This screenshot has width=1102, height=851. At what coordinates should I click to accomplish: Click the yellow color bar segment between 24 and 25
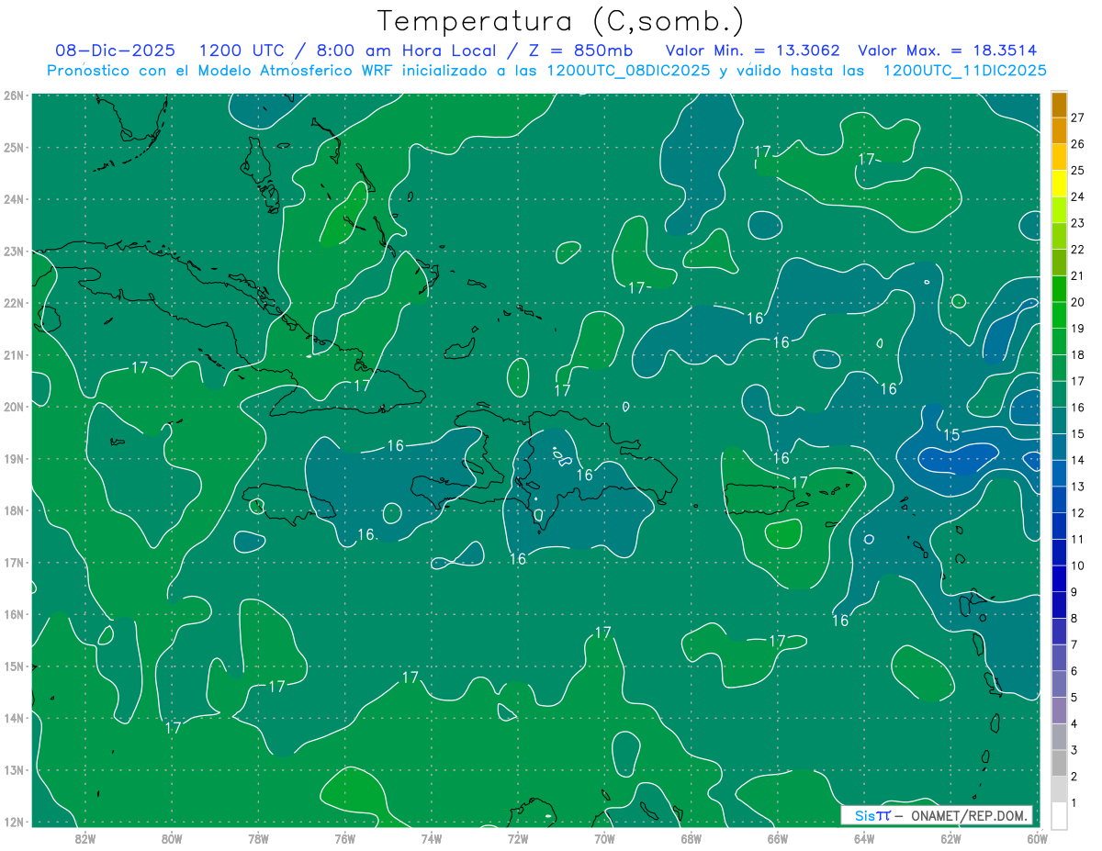tap(1059, 184)
